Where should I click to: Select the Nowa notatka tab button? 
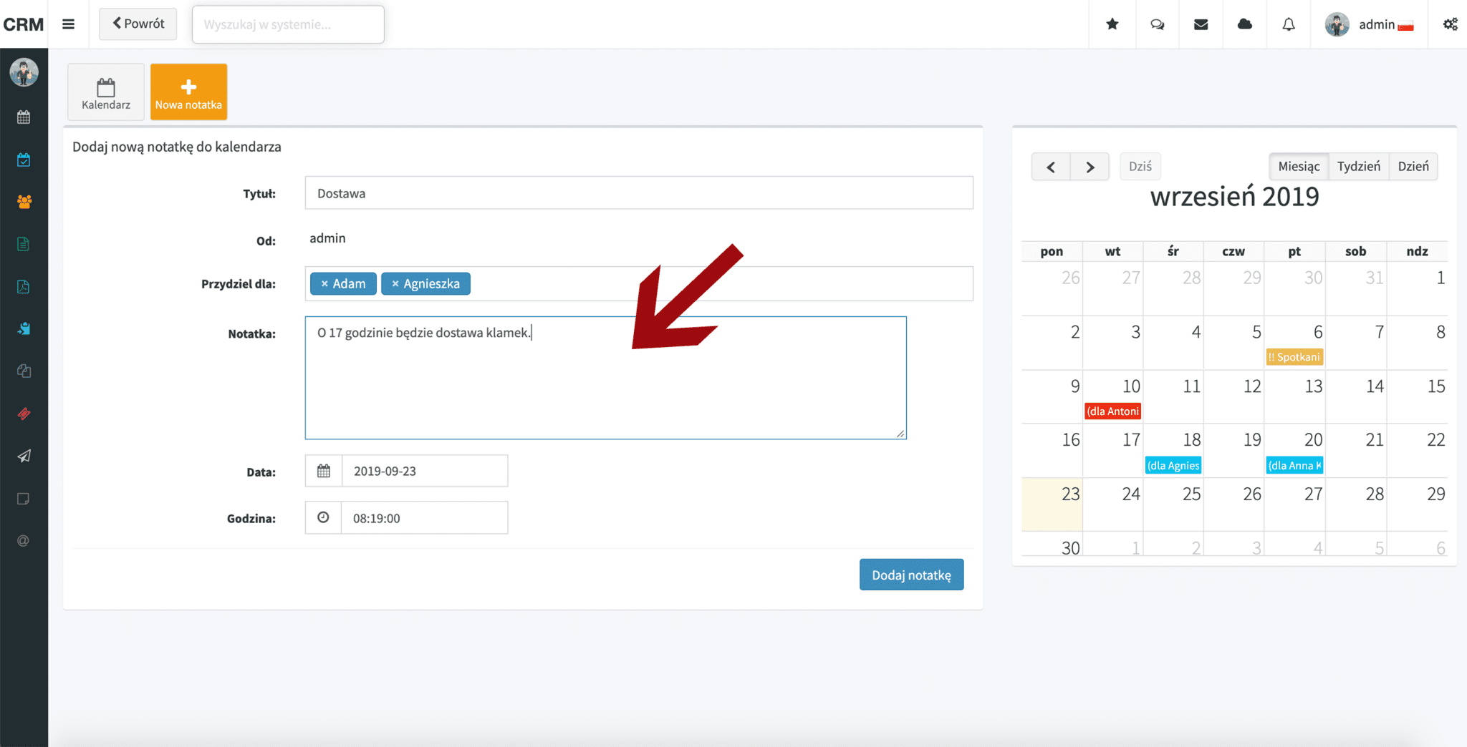(188, 92)
